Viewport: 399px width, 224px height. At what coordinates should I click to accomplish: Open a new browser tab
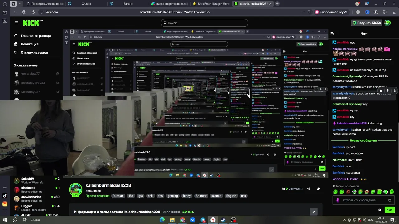click(277, 4)
